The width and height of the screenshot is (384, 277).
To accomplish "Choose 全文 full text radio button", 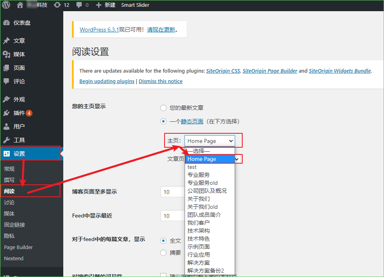I will coord(163,241).
